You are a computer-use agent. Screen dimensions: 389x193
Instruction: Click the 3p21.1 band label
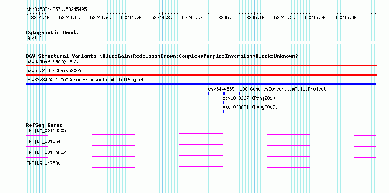coord(34,38)
